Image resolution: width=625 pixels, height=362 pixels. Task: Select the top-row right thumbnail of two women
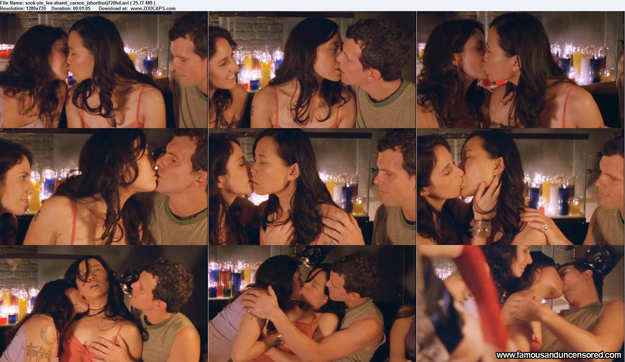click(x=520, y=69)
